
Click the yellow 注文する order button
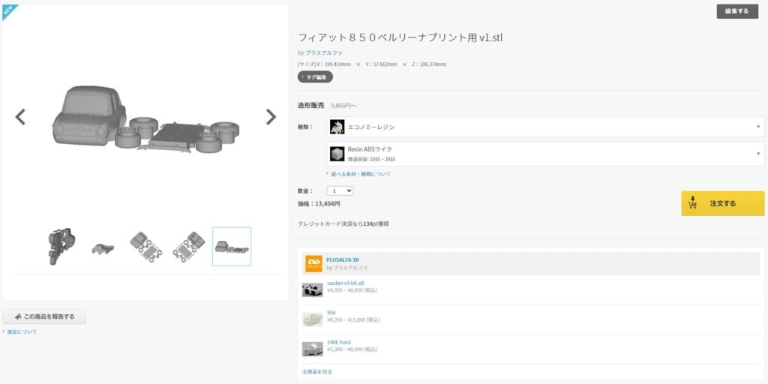click(x=722, y=203)
